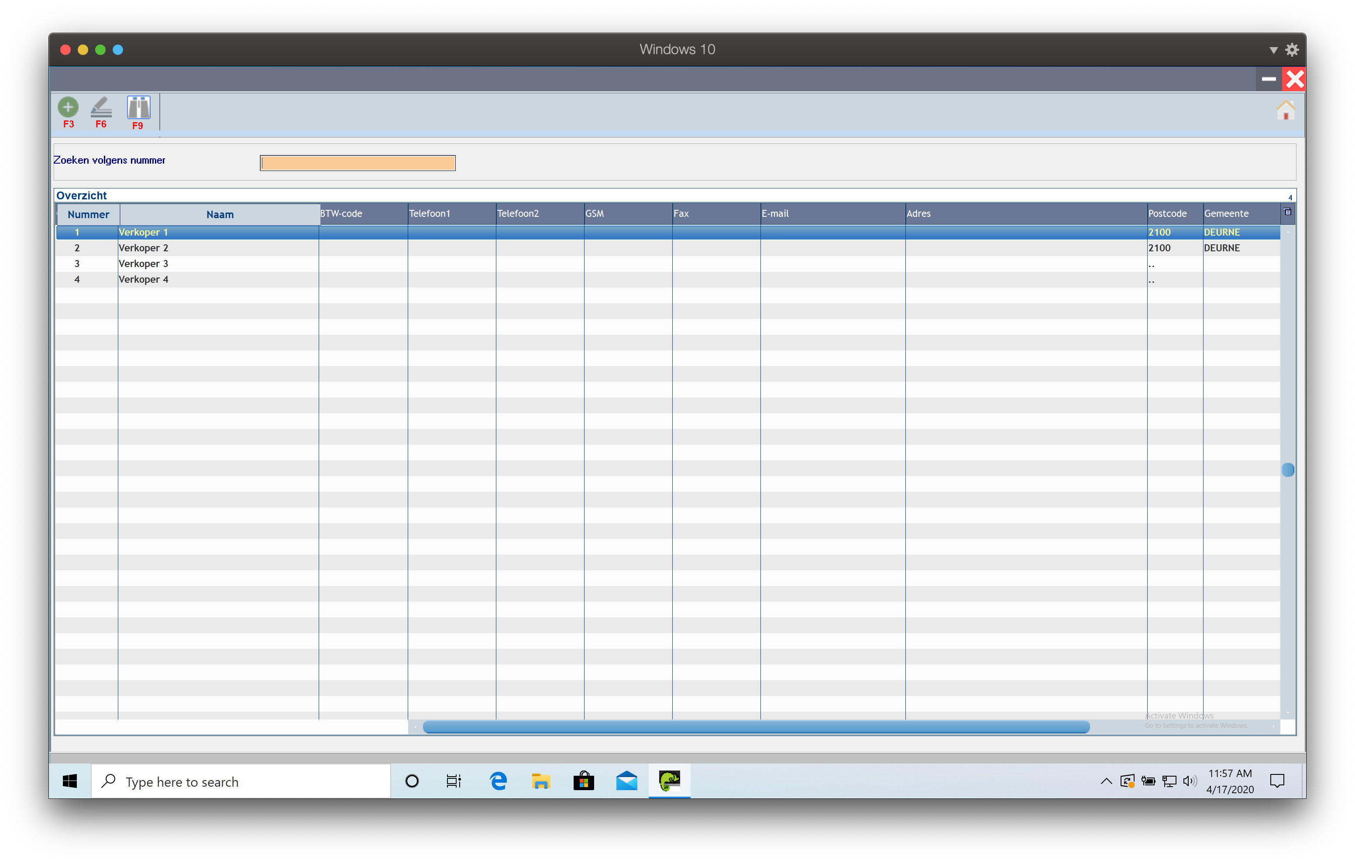Click the F6 edit pencil icon

coord(101,107)
